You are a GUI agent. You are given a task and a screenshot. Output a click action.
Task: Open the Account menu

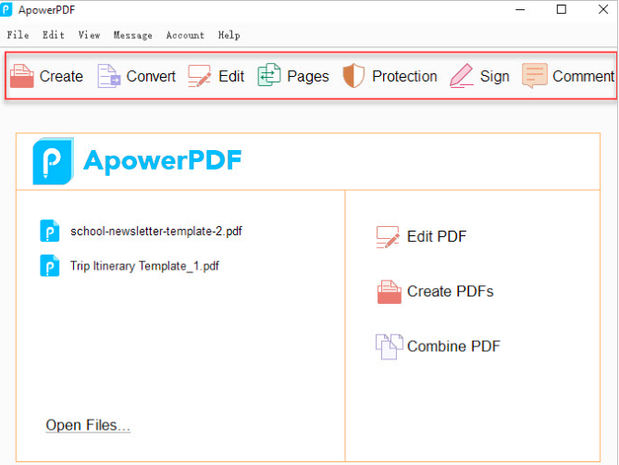pos(185,35)
